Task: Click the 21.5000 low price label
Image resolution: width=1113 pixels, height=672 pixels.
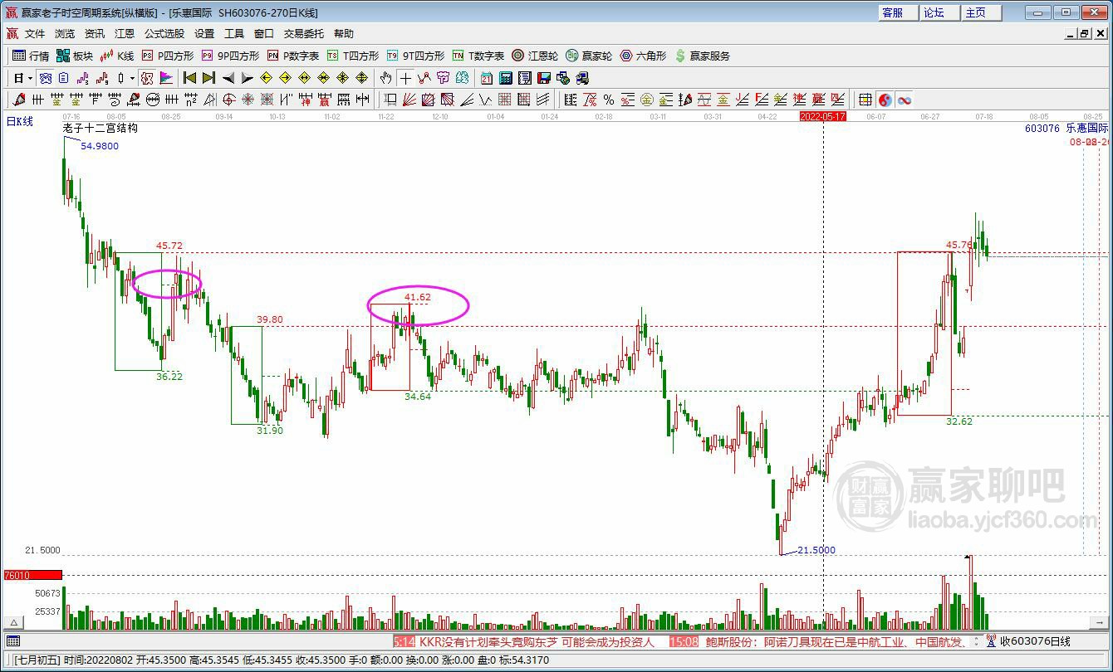Action: tap(816, 550)
